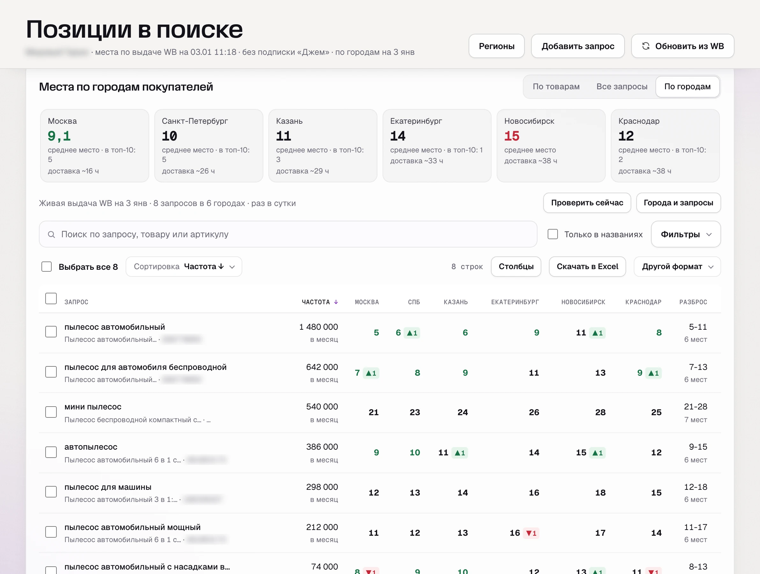Image resolution: width=760 pixels, height=574 pixels.
Task: Click Скачать в Excel button
Action: pyautogui.click(x=587, y=267)
